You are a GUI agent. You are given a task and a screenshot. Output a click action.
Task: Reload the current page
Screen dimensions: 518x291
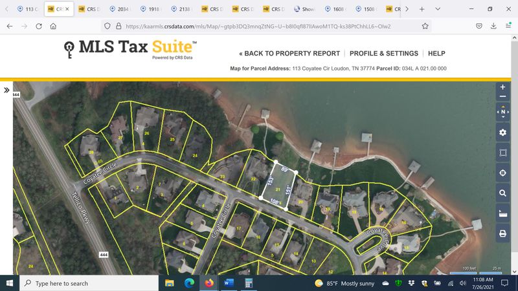tap(39, 26)
